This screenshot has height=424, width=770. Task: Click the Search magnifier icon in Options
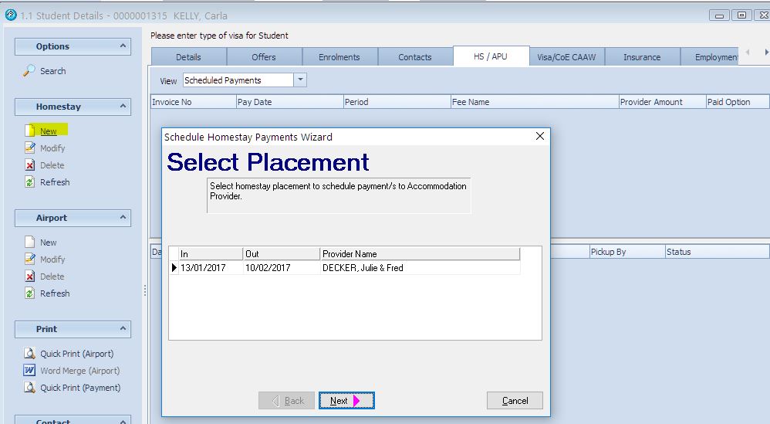[x=29, y=71]
